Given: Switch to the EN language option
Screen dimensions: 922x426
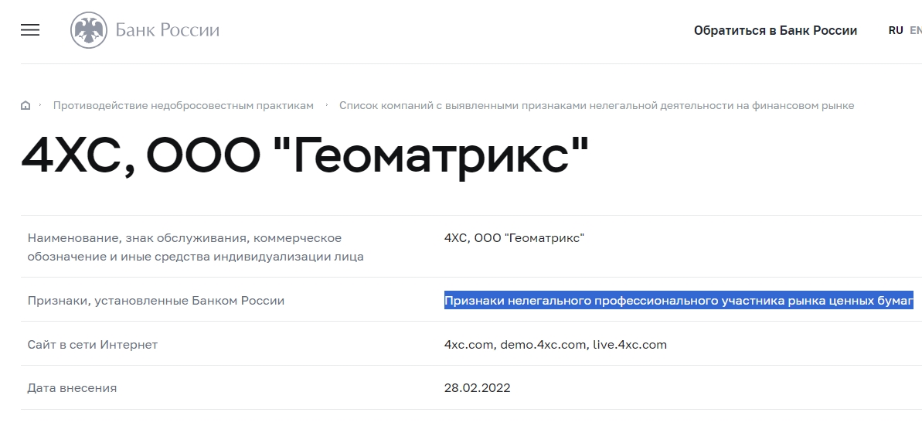Looking at the screenshot, I should (916, 30).
